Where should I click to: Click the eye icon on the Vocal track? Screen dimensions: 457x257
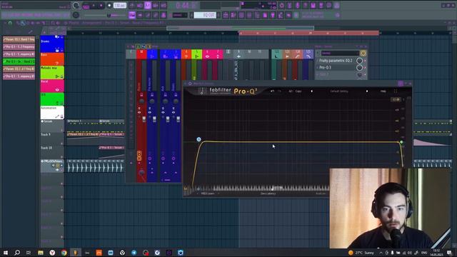57,90
